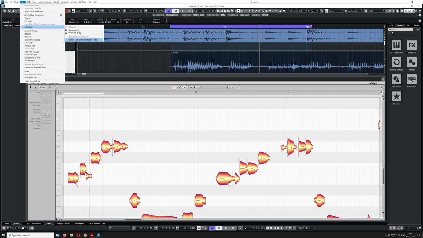Open the MIDI Remote tab
Image resolution: width=423 pixels, height=238 pixels.
94,224
